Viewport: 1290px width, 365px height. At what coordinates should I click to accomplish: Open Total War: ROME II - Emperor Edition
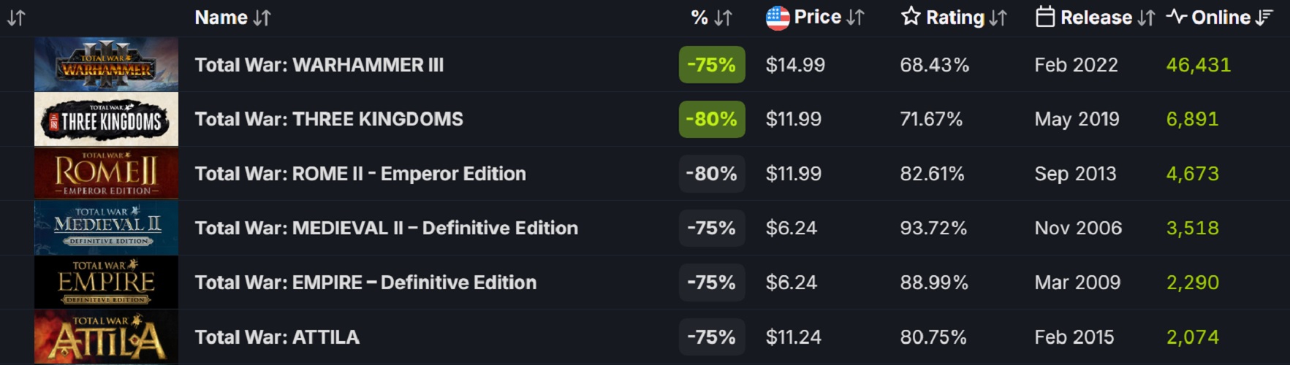tap(360, 174)
